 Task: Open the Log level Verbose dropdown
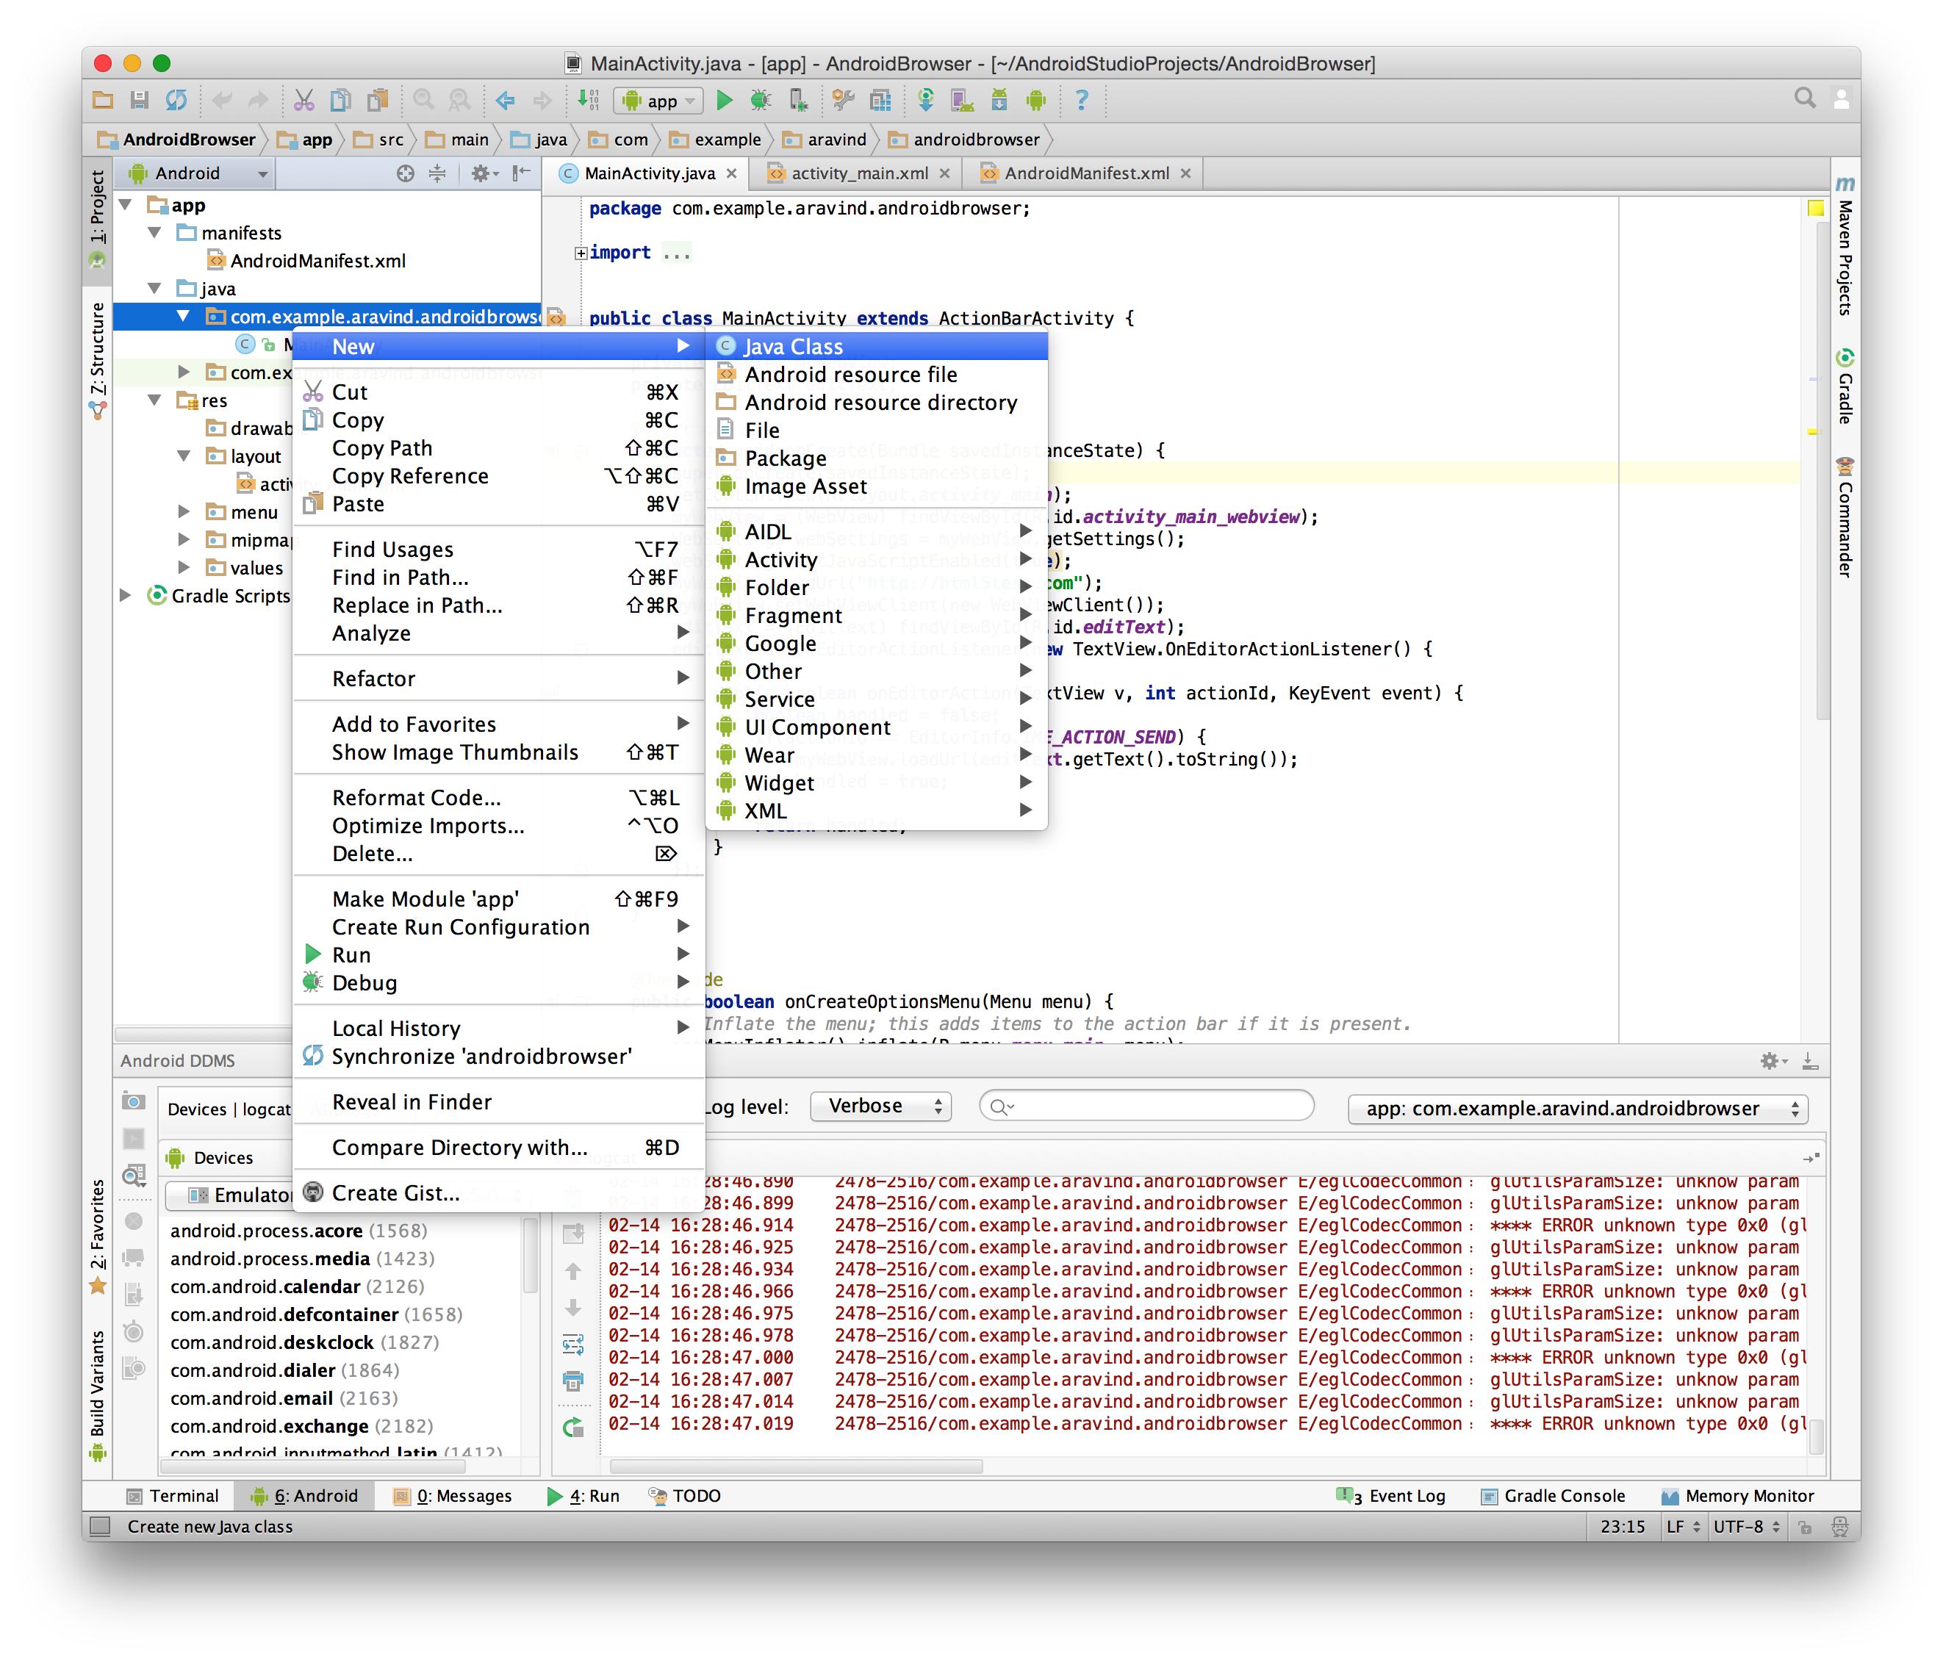coord(880,1106)
